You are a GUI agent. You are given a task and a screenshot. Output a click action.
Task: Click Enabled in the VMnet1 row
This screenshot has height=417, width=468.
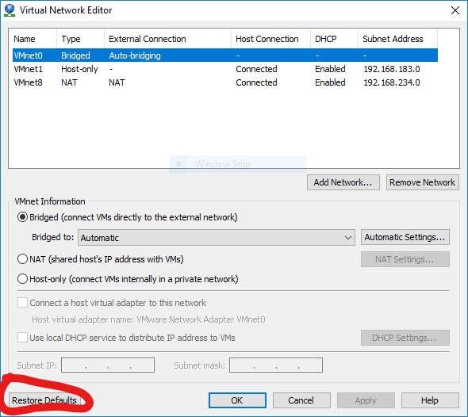pyautogui.click(x=330, y=69)
